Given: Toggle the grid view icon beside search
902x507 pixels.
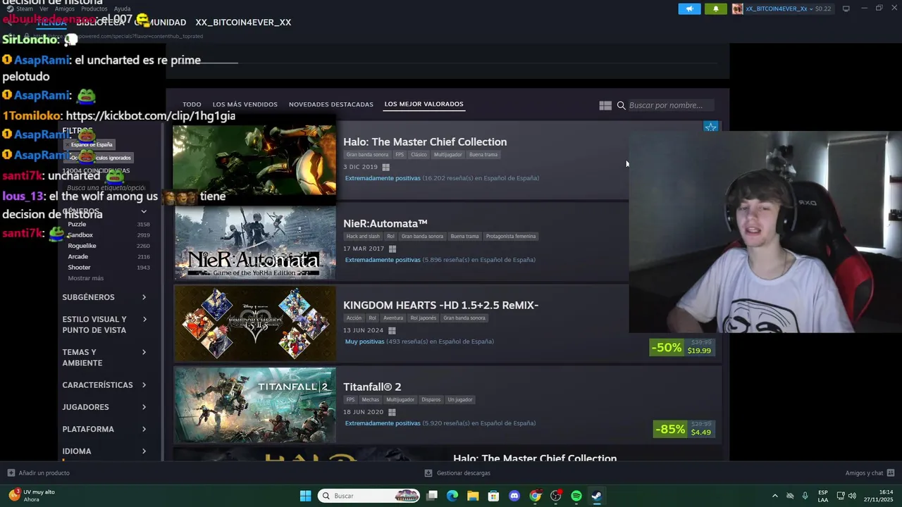Looking at the screenshot, I should pos(605,106).
